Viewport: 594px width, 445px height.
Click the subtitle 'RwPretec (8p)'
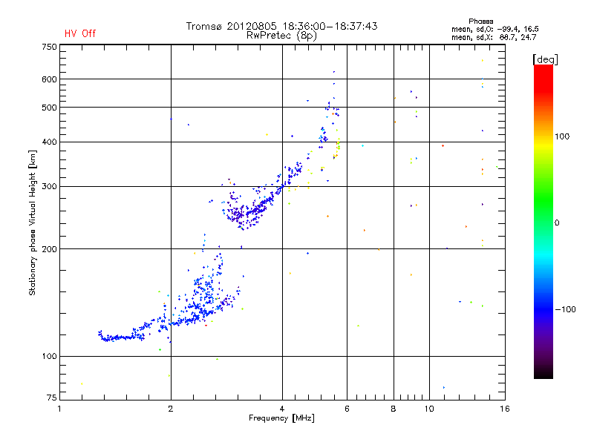281,36
